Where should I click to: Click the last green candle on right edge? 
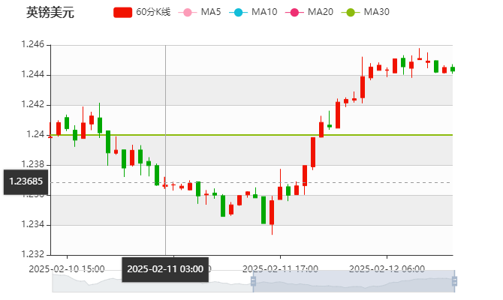click(453, 69)
